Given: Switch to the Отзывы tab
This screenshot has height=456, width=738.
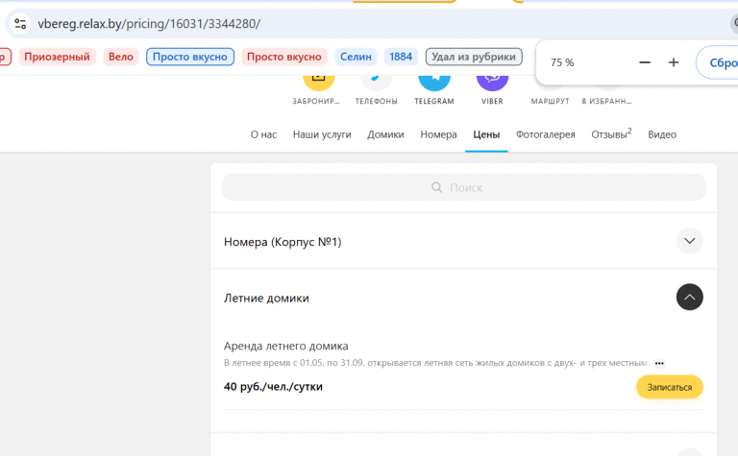Looking at the screenshot, I should pyautogui.click(x=611, y=134).
